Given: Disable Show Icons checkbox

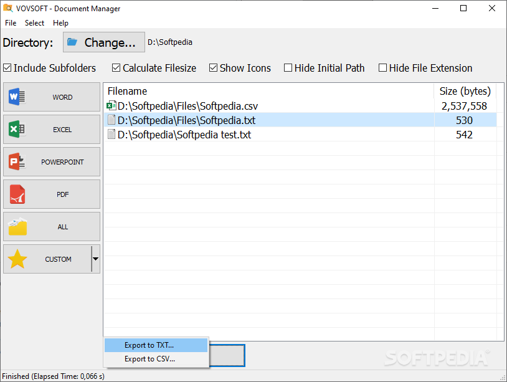Looking at the screenshot, I should click(213, 68).
